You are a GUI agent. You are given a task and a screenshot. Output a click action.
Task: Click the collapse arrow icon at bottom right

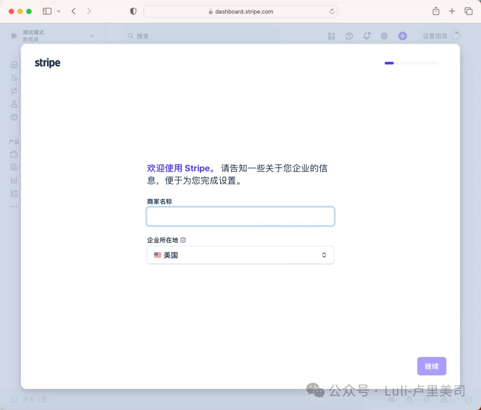[469, 400]
